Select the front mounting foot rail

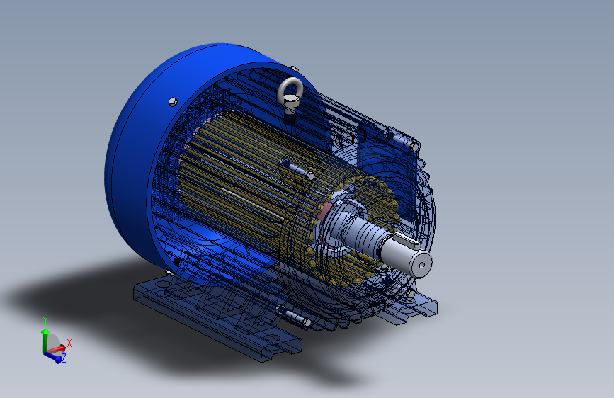click(217, 319)
